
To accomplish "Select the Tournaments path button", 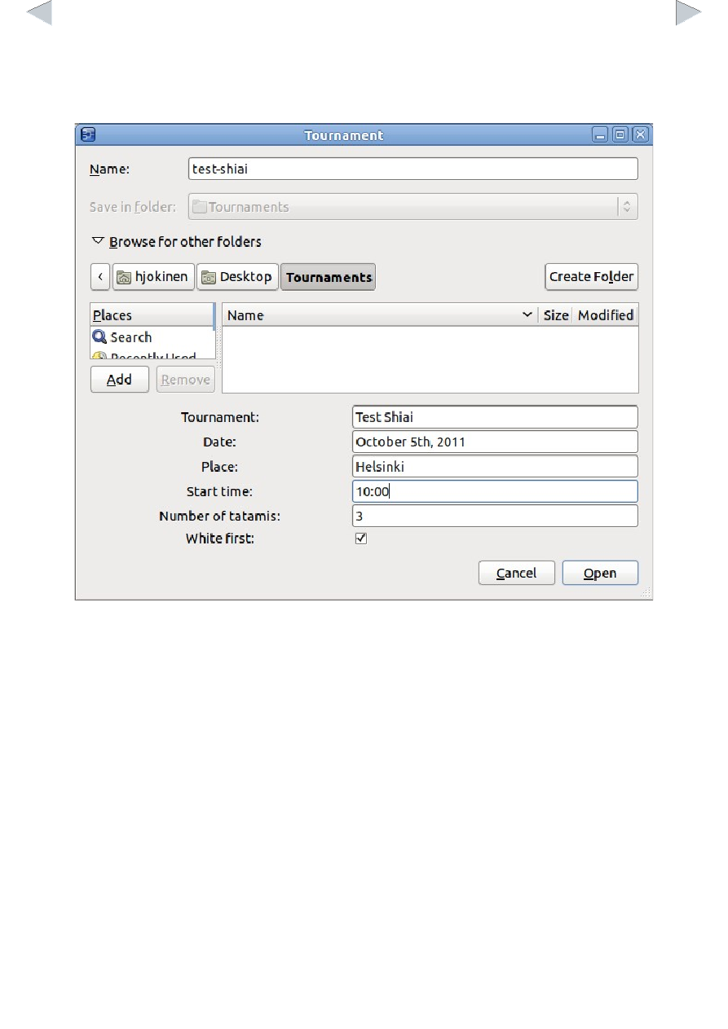I will (329, 277).
